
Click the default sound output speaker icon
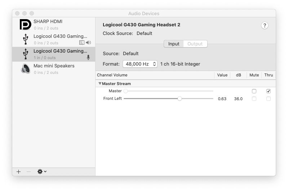88,43
